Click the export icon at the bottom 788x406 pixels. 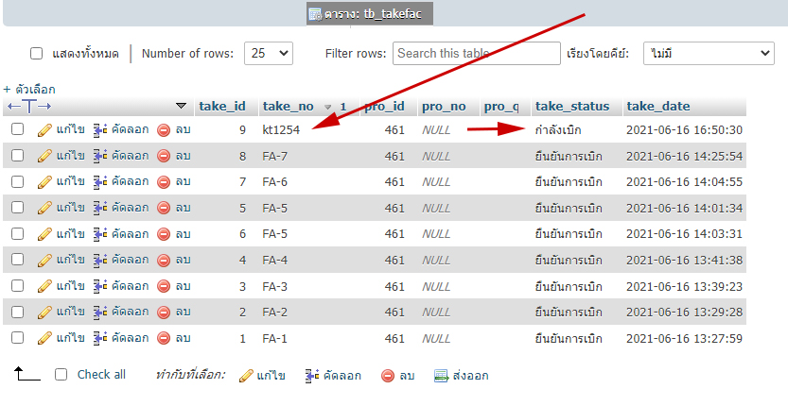[441, 376]
